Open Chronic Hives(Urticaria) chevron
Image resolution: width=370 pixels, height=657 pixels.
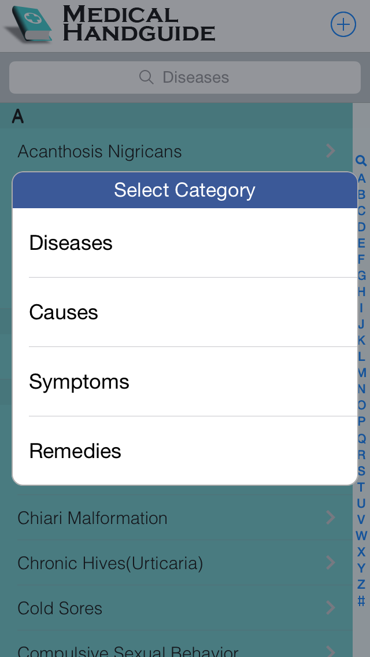coord(331,563)
